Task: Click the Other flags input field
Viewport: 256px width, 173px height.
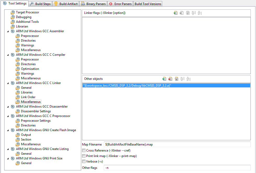Action: click(177, 168)
